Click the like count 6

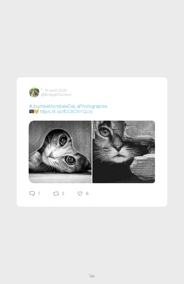[87, 193]
